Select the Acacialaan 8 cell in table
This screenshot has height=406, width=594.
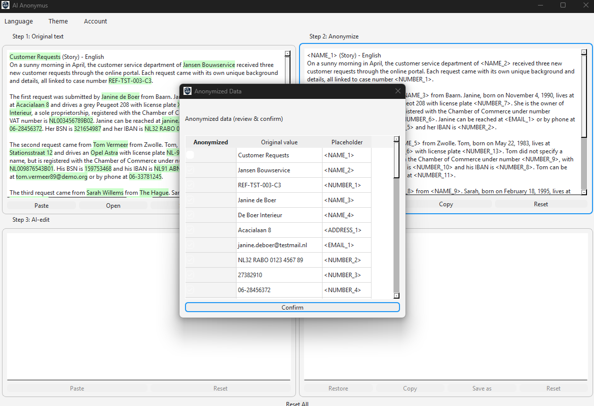pyautogui.click(x=279, y=230)
